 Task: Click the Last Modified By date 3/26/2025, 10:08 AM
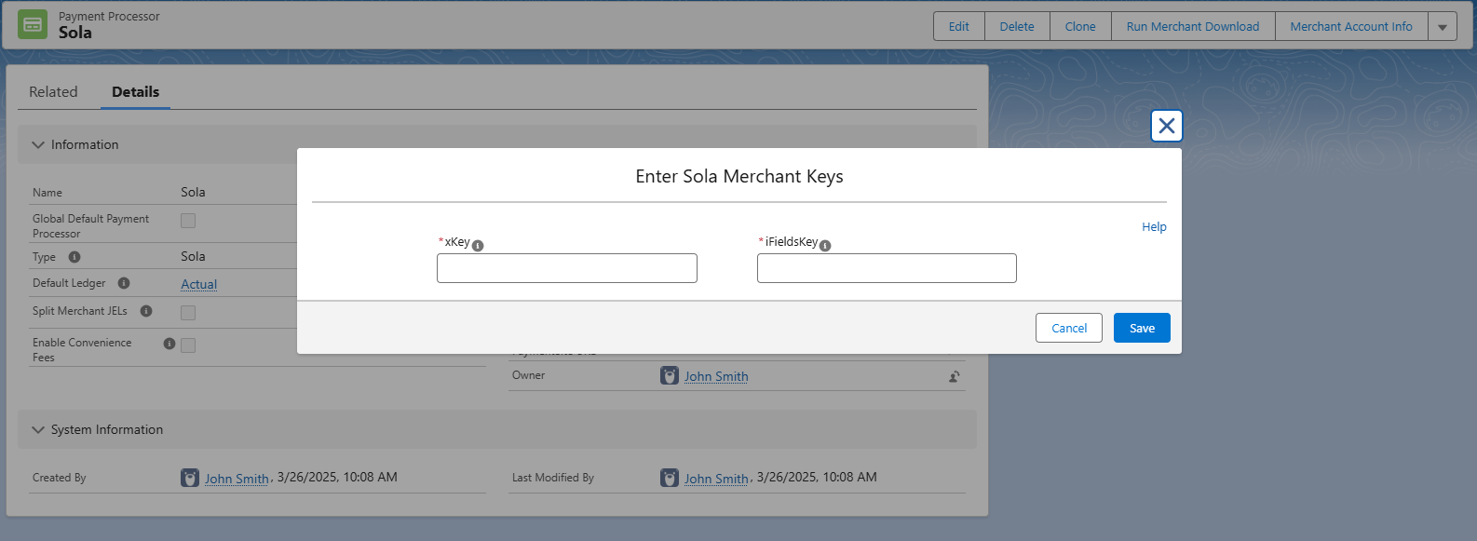coord(817,477)
